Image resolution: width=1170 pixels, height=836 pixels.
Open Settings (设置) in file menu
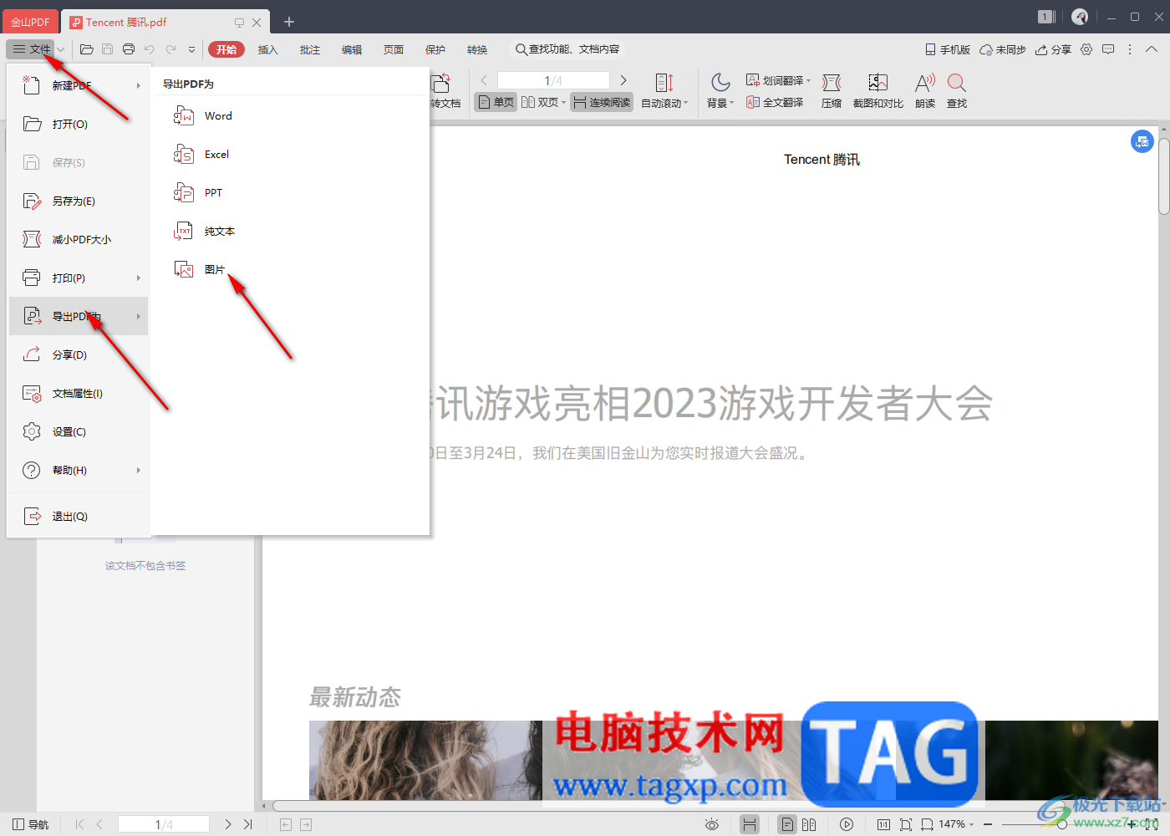pyautogui.click(x=79, y=431)
